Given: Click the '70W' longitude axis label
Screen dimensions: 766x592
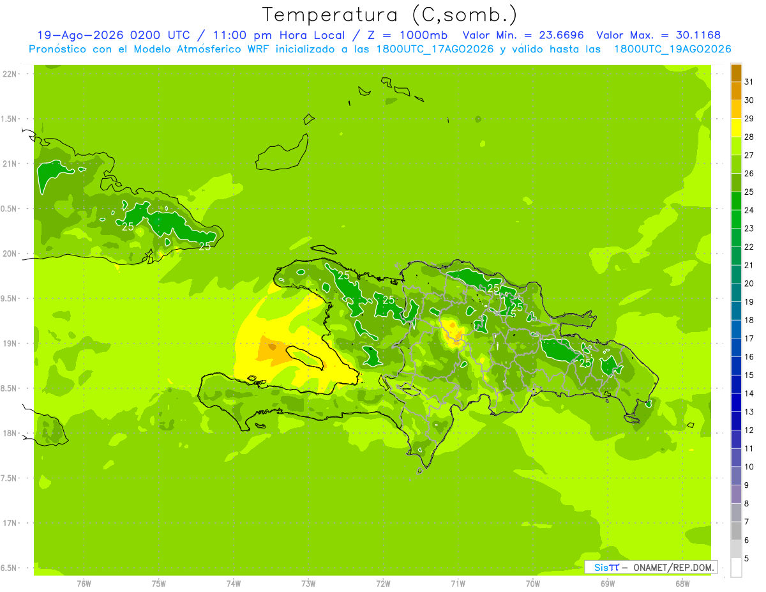Looking at the screenshot, I should (x=533, y=584).
